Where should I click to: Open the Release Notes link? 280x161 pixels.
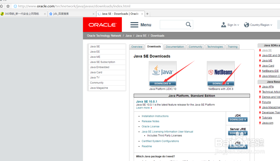150,121
